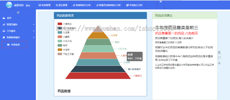This screenshot has width=230, height=100.
Task: Click the red 八角枫花 funnel segment
Action: pyautogui.click(x=98, y=76)
